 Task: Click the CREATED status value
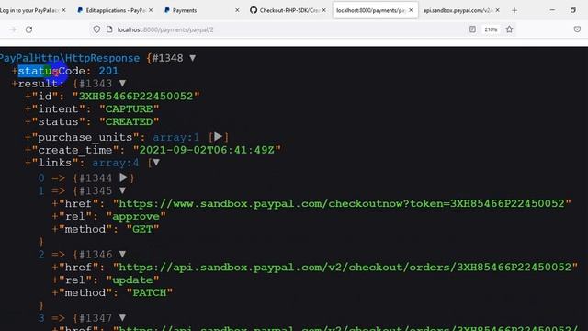tap(129, 122)
